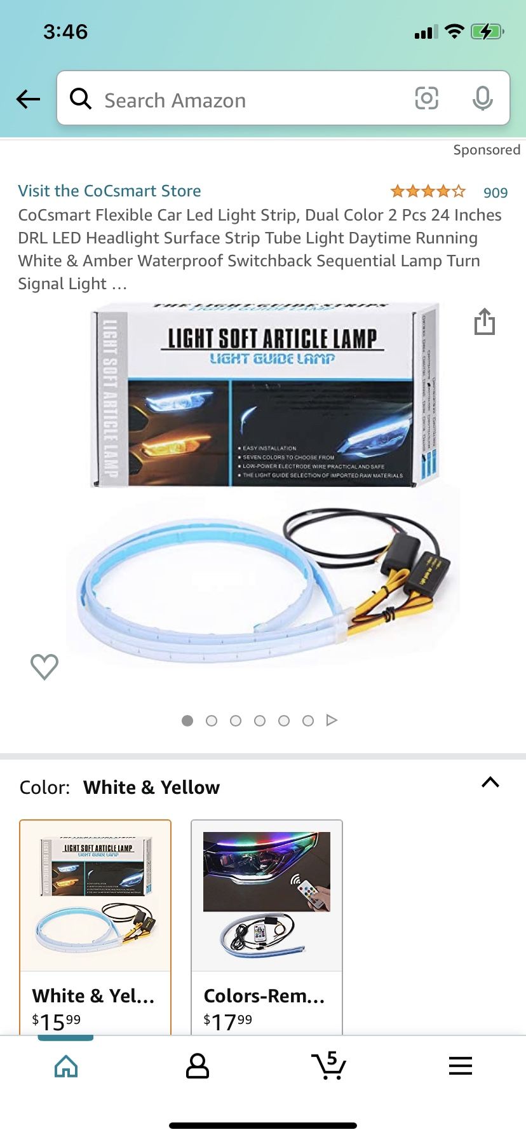
Task: View the star rating breakdown
Action: pyautogui.click(x=428, y=191)
